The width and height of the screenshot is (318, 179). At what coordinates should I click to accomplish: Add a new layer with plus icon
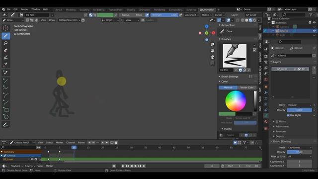(x=314, y=68)
